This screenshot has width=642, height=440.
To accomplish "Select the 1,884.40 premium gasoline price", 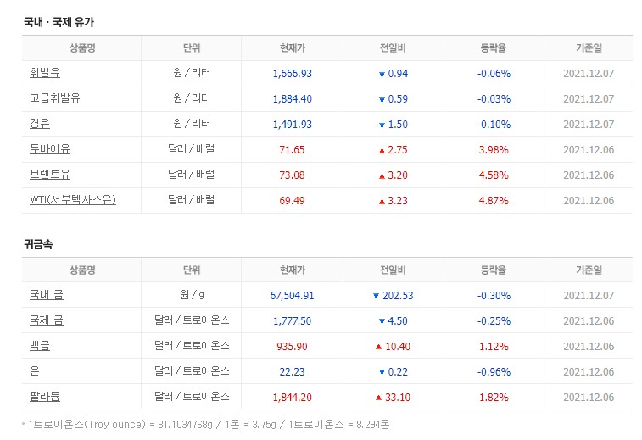I will (x=292, y=99).
